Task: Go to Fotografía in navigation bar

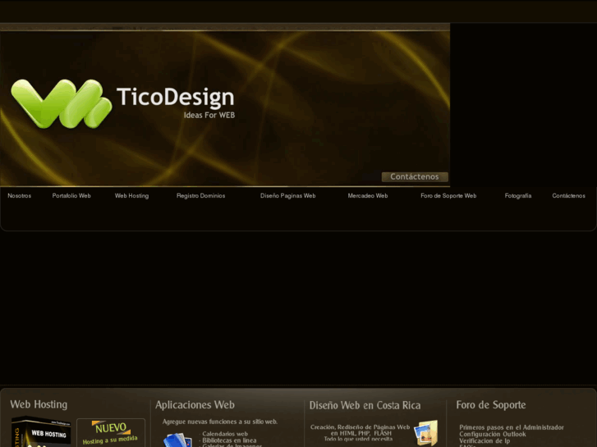Action: (518, 196)
